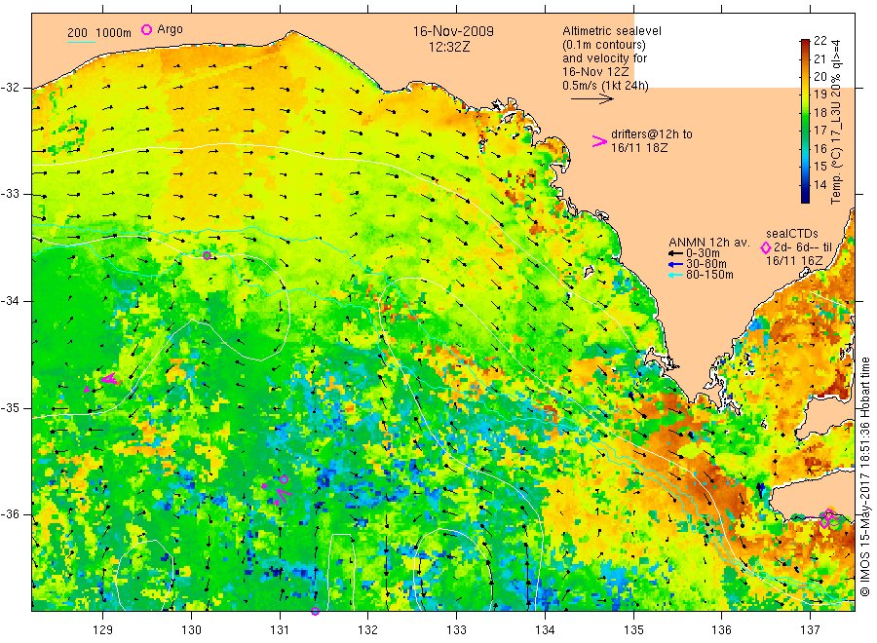Viewport: 877px width, 643px height.
Task: Click the Argo marker on bottom axis
Action: point(315,611)
